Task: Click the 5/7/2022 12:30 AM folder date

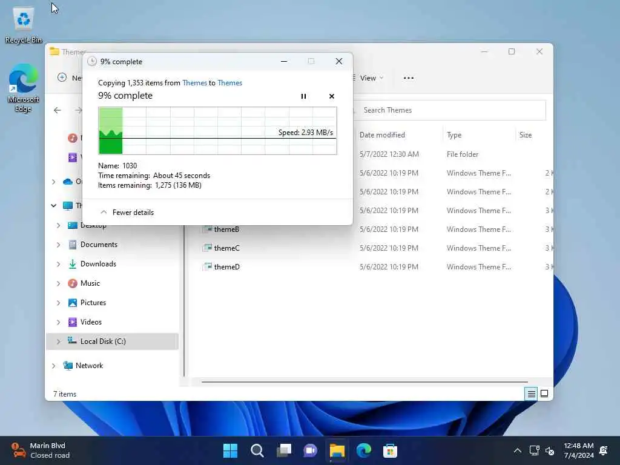Action: (389, 154)
